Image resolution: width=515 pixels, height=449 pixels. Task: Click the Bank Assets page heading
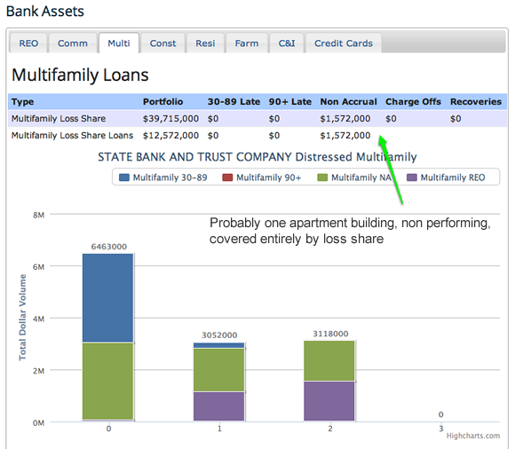pyautogui.click(x=45, y=12)
